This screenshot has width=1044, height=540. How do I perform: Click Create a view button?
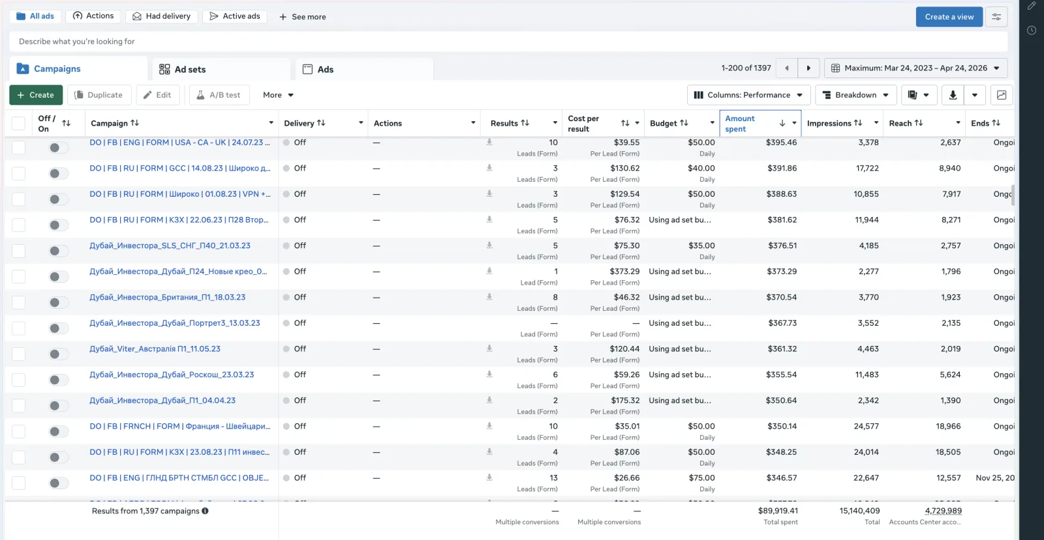pos(949,17)
